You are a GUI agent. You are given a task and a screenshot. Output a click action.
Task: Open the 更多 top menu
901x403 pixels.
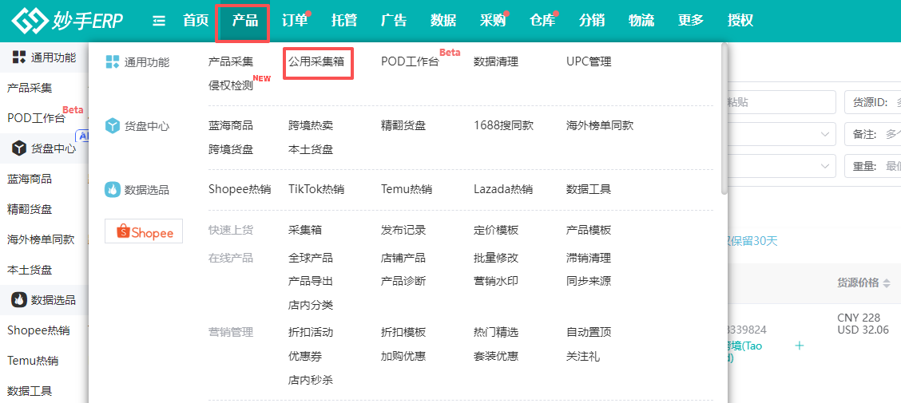(691, 21)
